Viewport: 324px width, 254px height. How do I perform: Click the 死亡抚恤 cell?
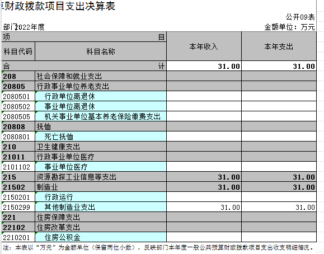101,137
